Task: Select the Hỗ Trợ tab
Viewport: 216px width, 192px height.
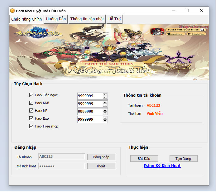Action: (114, 19)
